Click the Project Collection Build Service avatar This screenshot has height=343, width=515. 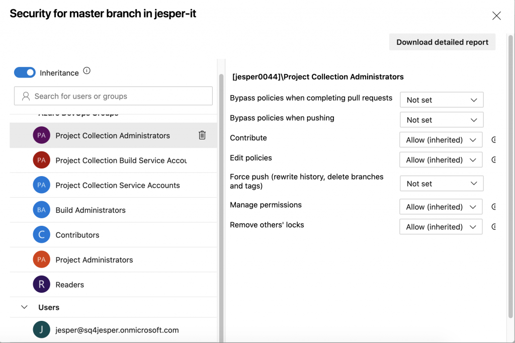coord(41,160)
